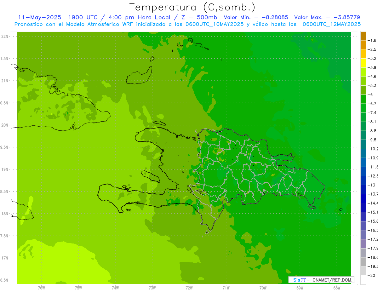
Task: Click the "19N" latitude label
Action: (4, 169)
